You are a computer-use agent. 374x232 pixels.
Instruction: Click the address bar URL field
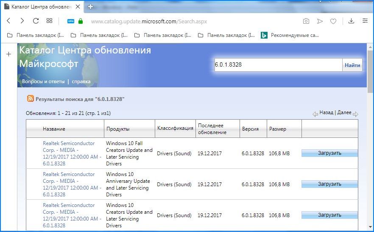149,21
